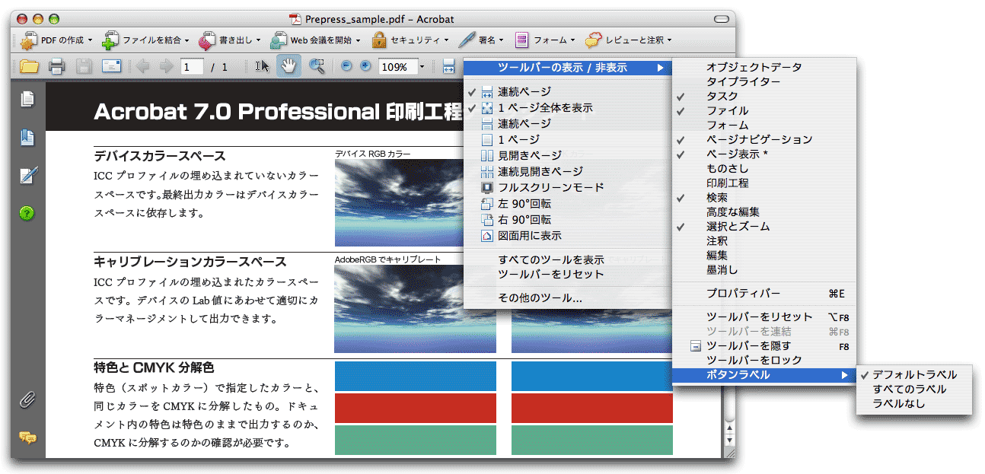Enable the 墨消し toolbar
Screen dimensions: 985x474
764,269
